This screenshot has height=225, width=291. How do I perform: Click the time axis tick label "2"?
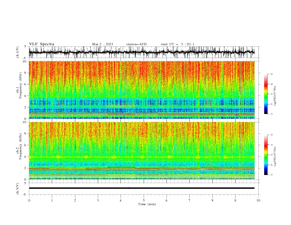click(x=75, y=200)
